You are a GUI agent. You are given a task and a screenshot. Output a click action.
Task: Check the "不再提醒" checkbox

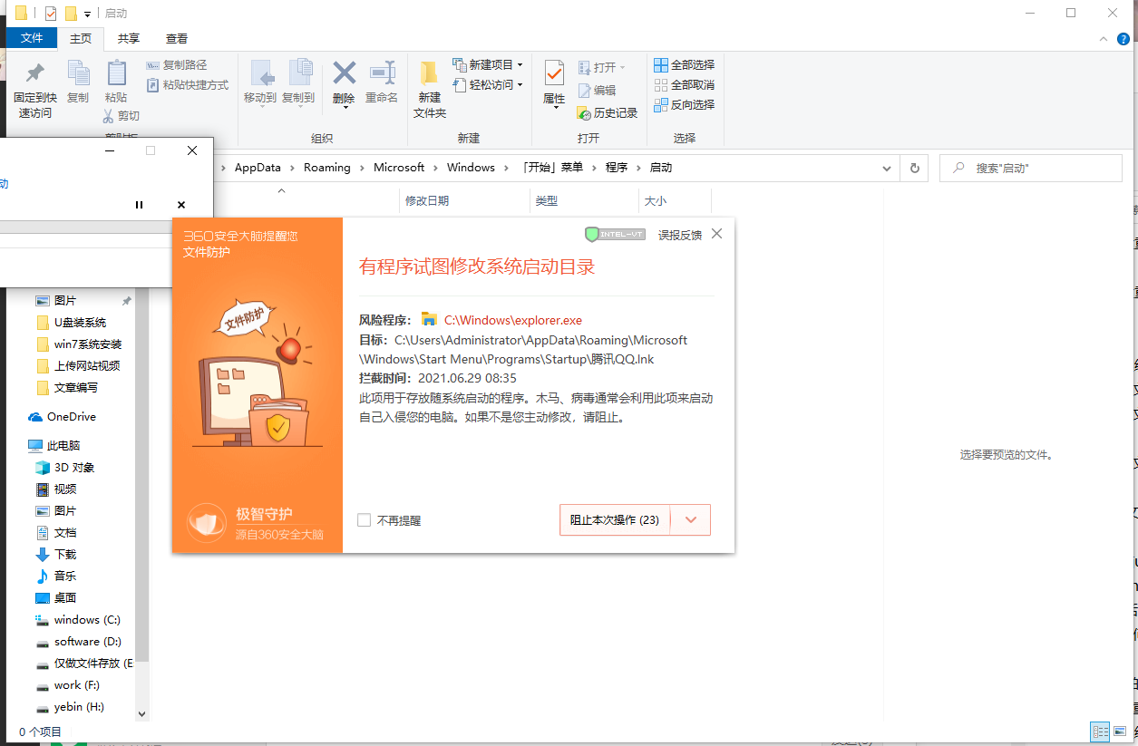(x=365, y=520)
